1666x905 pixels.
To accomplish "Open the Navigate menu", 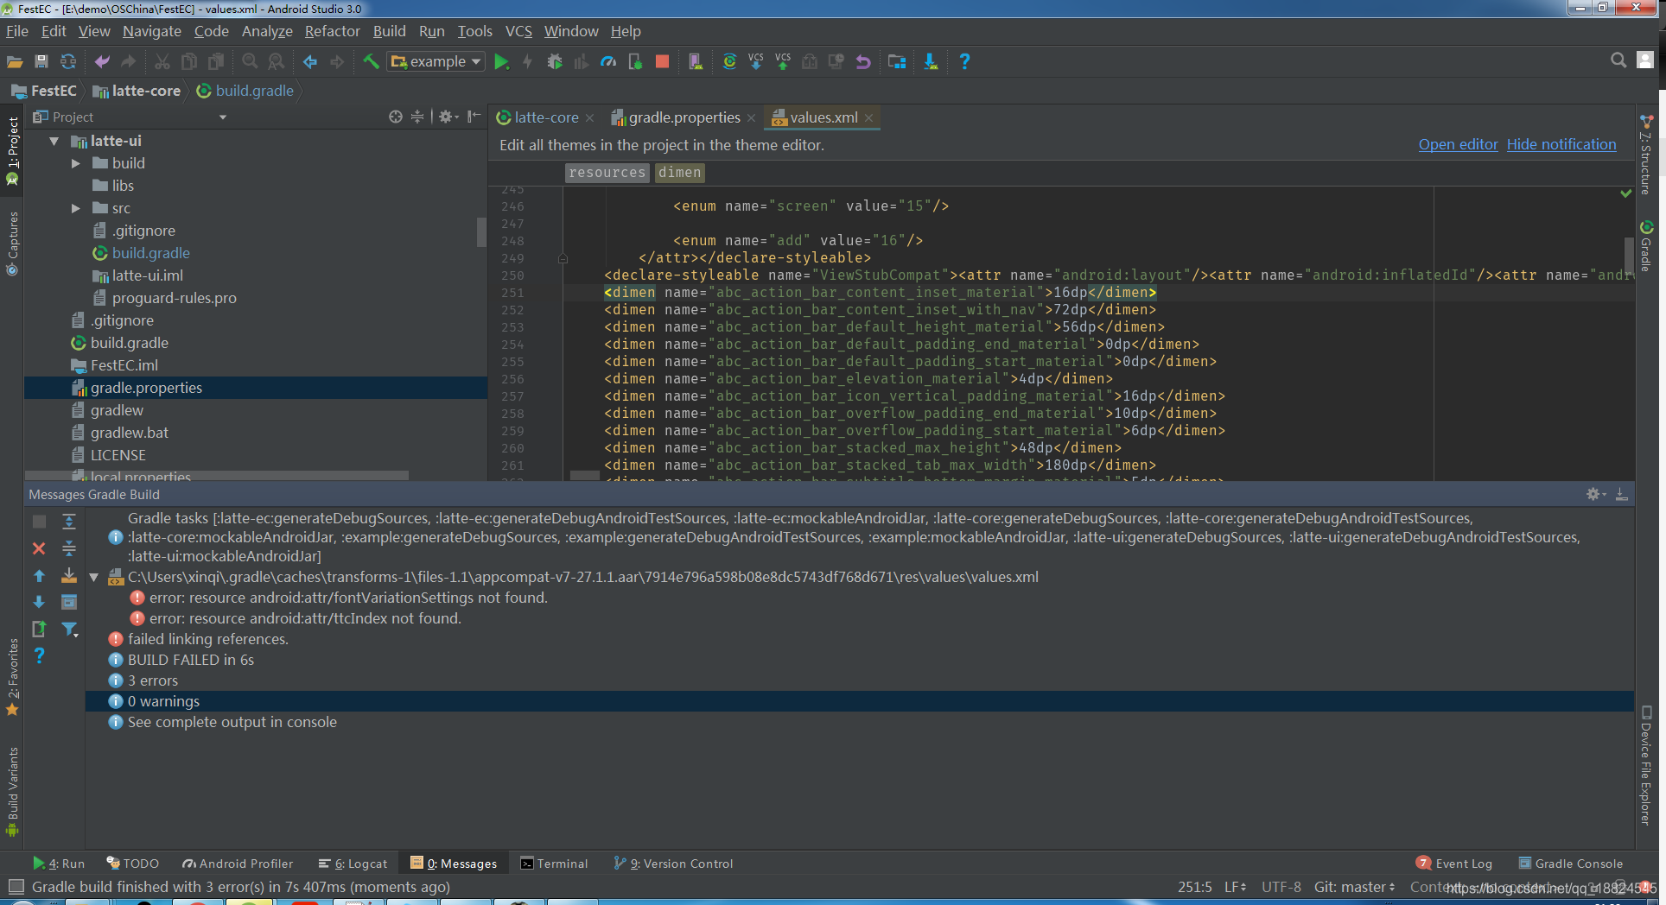I will [152, 31].
